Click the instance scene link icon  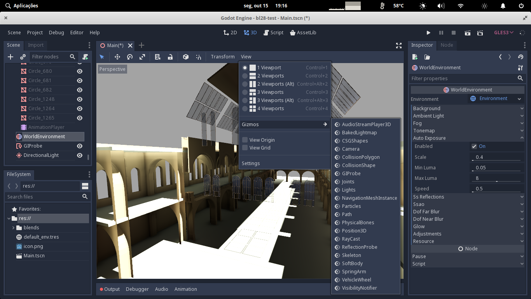(23, 57)
